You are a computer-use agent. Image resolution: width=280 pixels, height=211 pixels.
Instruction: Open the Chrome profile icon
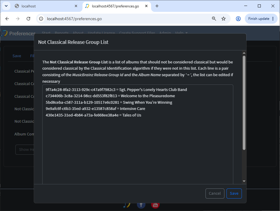pos(238,19)
